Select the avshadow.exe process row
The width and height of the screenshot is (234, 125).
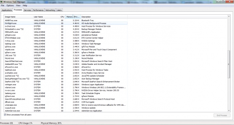[66, 73]
